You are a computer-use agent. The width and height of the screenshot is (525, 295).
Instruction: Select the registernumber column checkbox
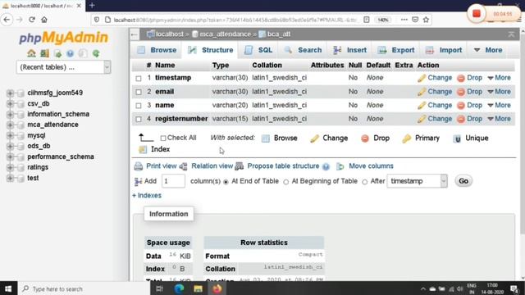(139, 119)
